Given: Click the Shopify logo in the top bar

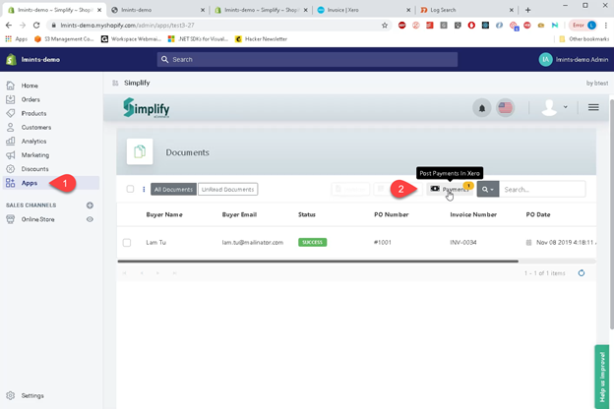Looking at the screenshot, I should tap(11, 60).
